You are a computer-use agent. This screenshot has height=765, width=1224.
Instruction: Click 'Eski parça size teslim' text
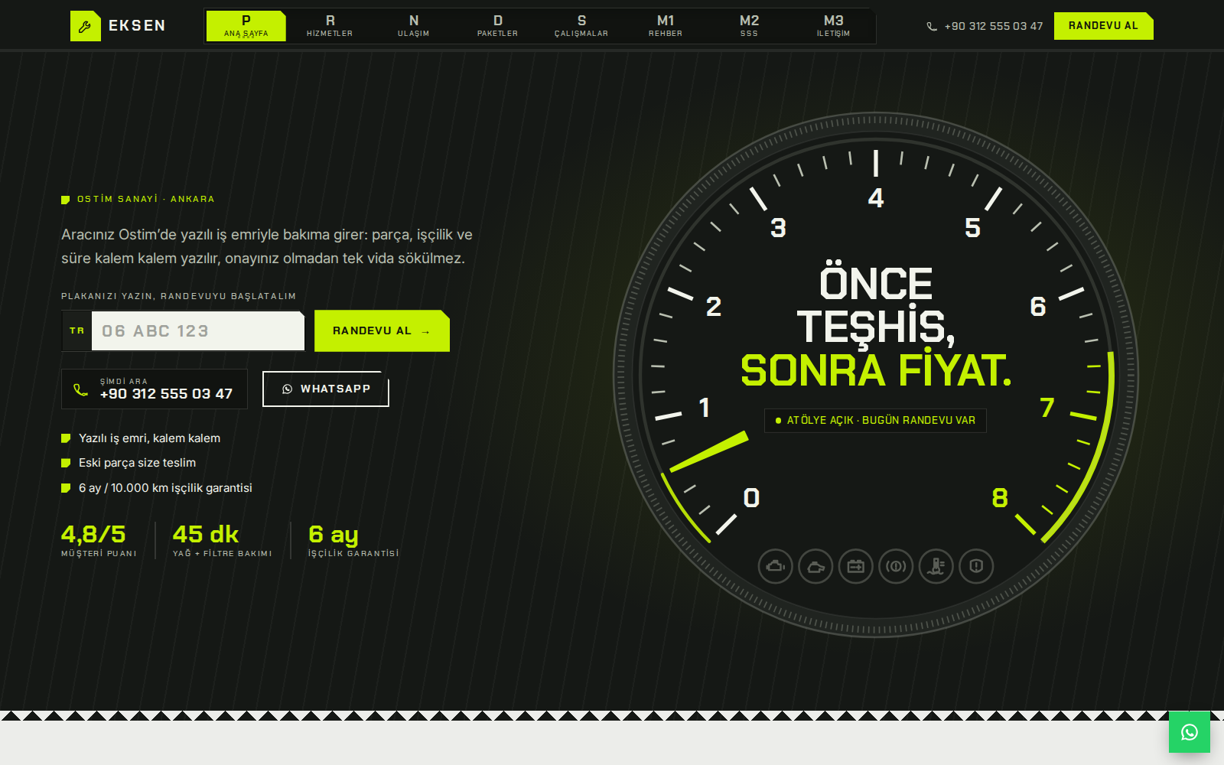137,463
